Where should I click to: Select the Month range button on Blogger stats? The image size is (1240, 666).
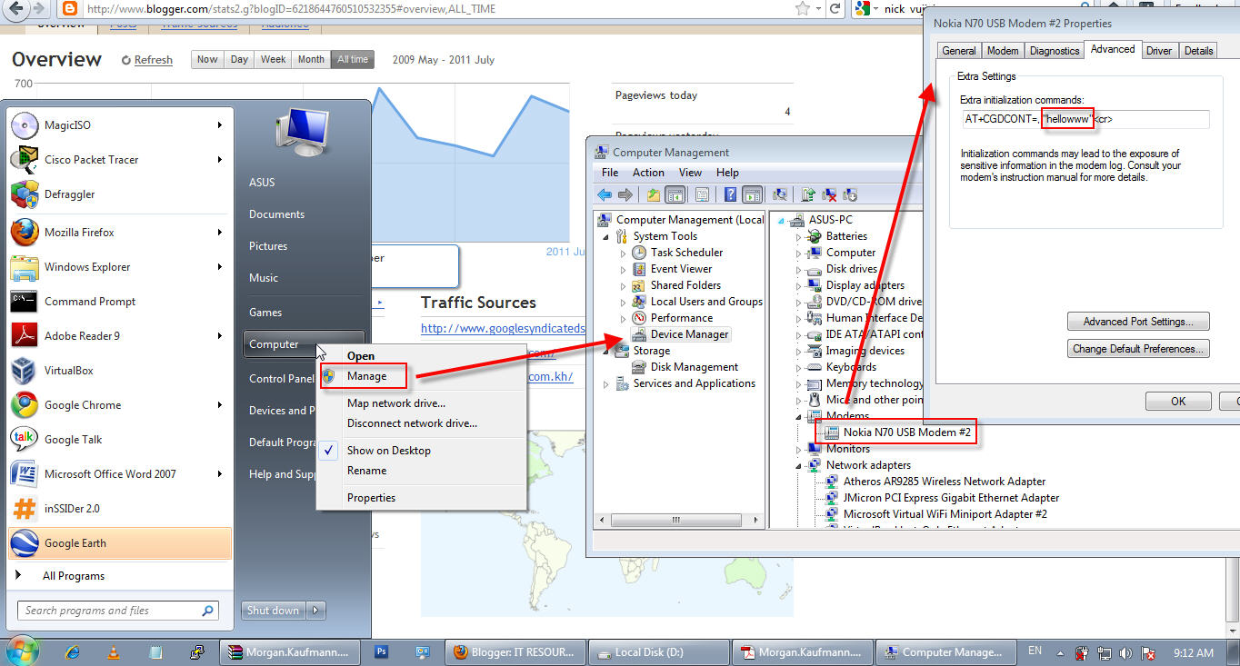(x=311, y=59)
